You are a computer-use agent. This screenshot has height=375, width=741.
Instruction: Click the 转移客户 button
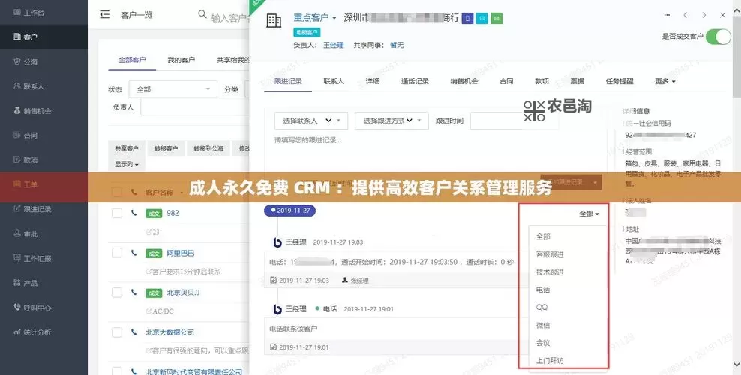pyautogui.click(x=166, y=148)
